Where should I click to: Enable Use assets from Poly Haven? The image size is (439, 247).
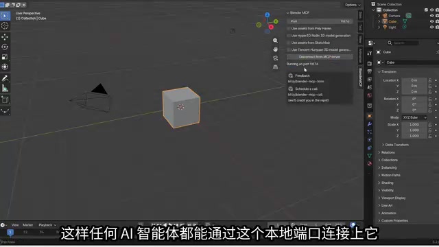pyautogui.click(x=289, y=29)
